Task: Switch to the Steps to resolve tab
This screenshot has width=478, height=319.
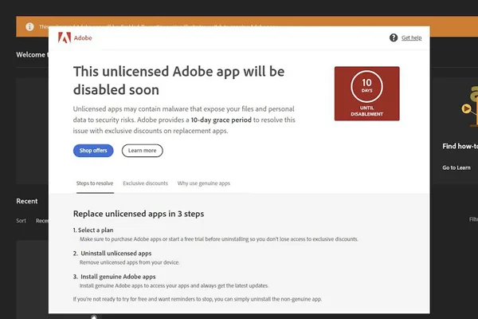Action: pyautogui.click(x=95, y=183)
